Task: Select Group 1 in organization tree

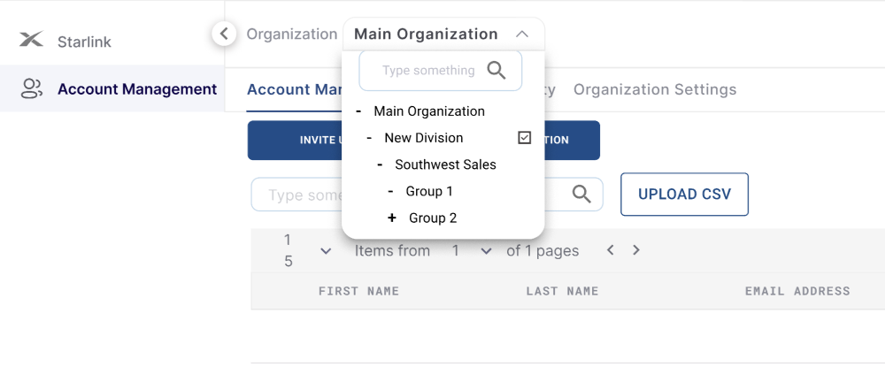Action: pos(429,191)
